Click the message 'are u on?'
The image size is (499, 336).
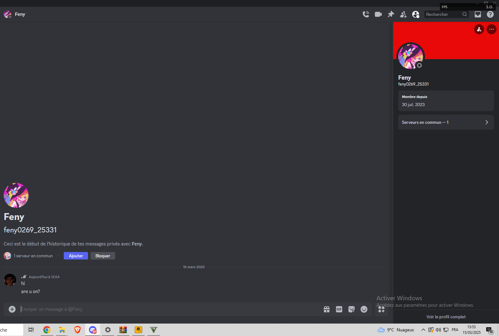pyautogui.click(x=30, y=292)
